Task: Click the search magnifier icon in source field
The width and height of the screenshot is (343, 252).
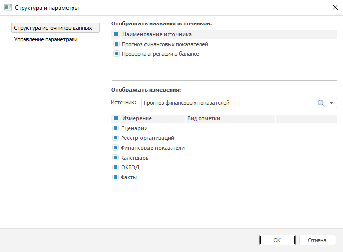Action: pos(321,103)
